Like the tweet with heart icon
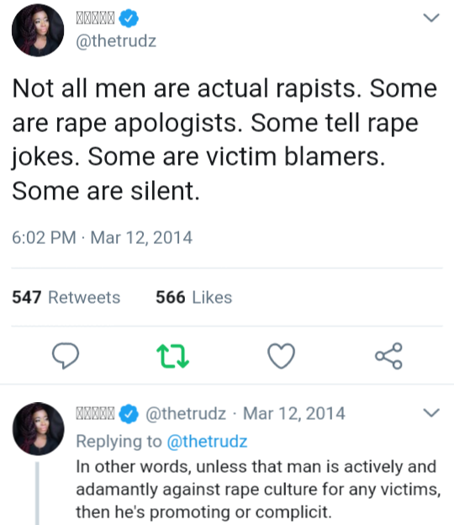The width and height of the screenshot is (454, 525). pyautogui.click(x=282, y=356)
